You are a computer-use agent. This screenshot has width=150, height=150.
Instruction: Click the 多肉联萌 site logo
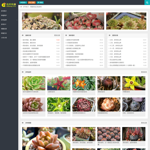(x=9, y=4)
